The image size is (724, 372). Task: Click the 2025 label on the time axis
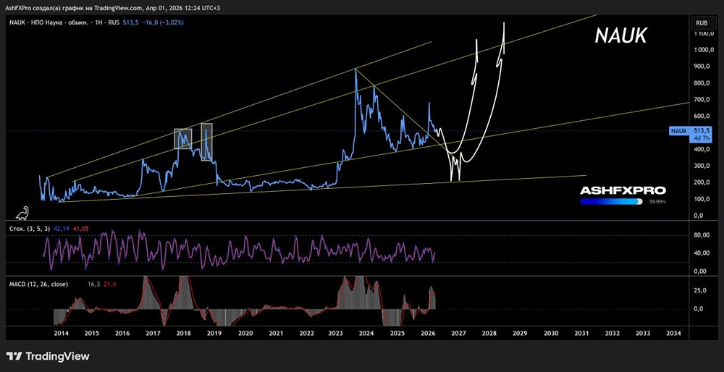click(397, 333)
